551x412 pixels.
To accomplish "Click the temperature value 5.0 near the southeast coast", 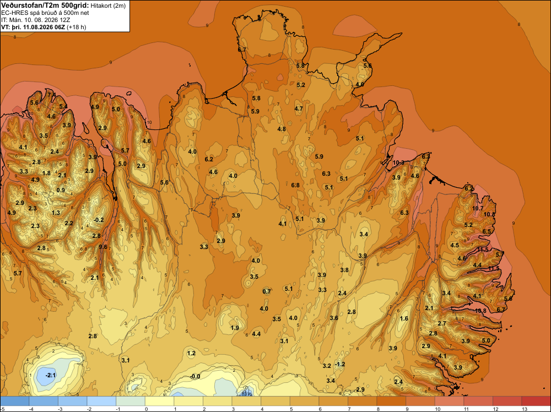I will coord(486,340).
